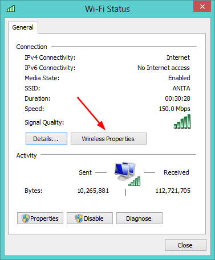Click the IPv4 Connectivity value Internet
The width and height of the screenshot is (215, 260).
click(x=178, y=57)
